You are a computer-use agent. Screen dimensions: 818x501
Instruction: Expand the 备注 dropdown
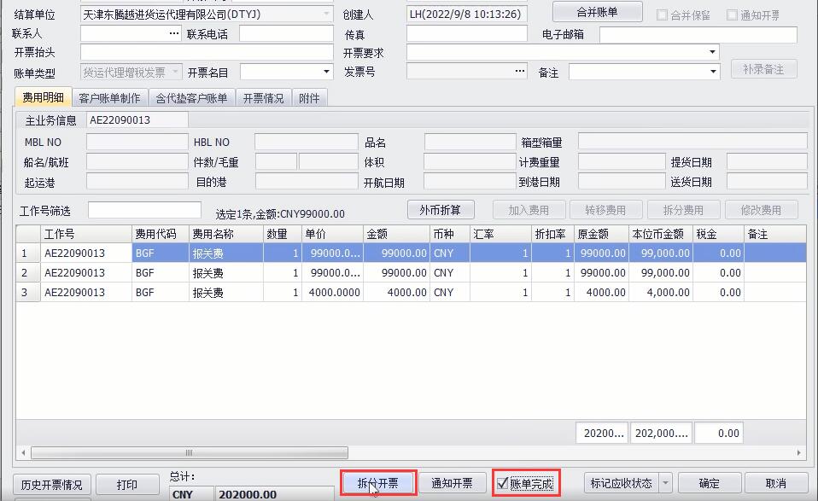[713, 73]
